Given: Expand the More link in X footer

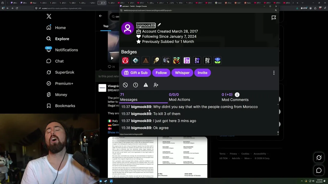Looking at the screenshot, I should point(248,158).
